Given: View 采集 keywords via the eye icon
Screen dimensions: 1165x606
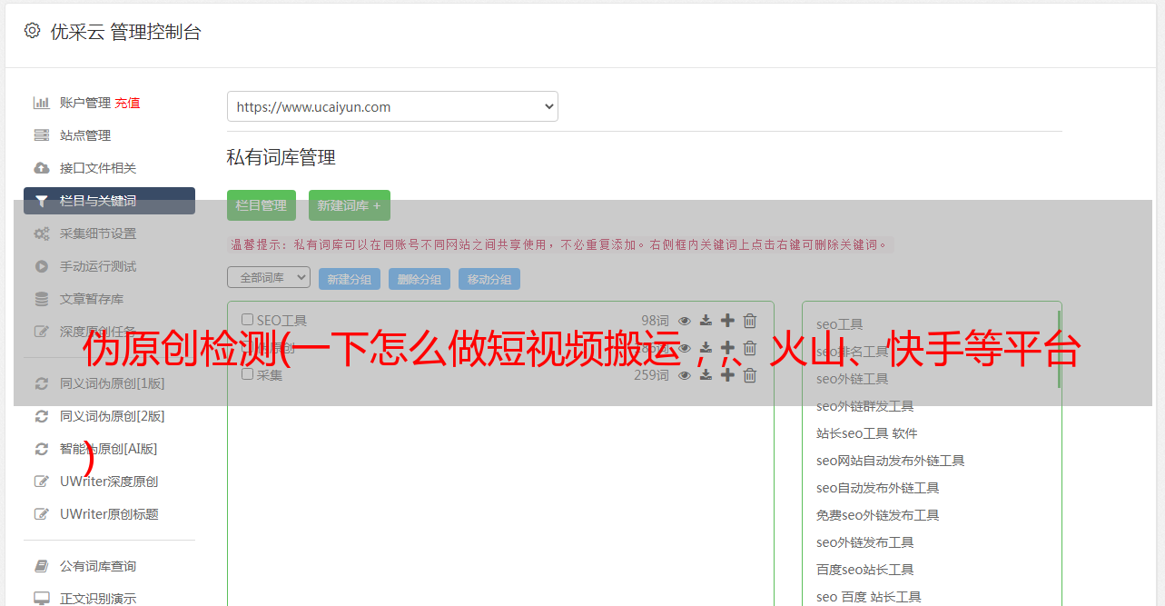Looking at the screenshot, I should coord(685,375).
